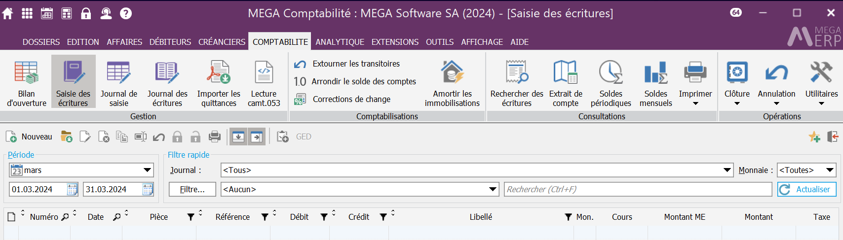Click the Nouveau button
The width and height of the screenshot is (843, 240).
[x=29, y=137]
